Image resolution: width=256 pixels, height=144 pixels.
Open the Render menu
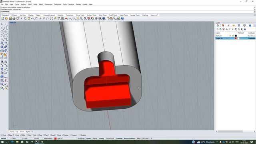pos(78,4)
